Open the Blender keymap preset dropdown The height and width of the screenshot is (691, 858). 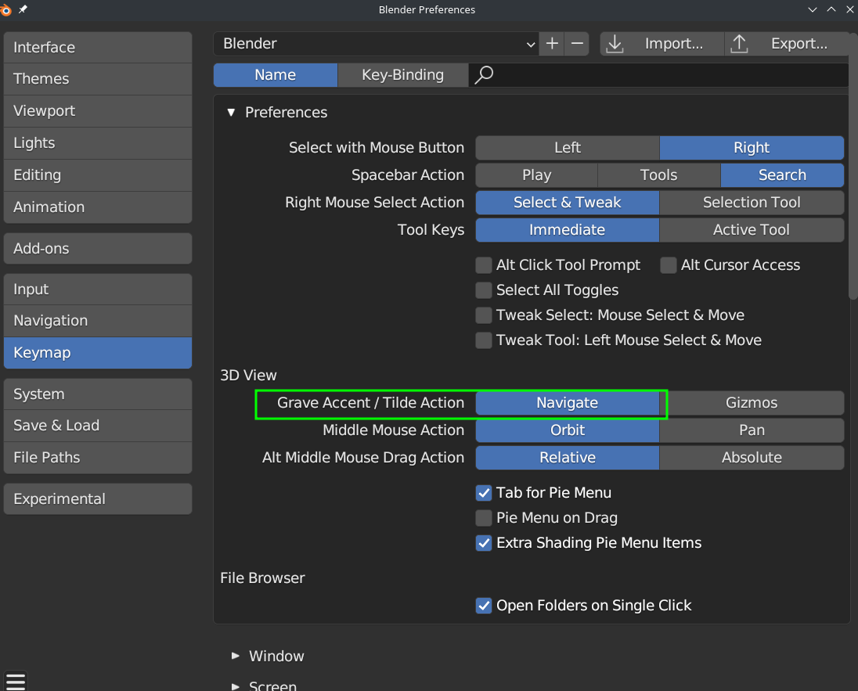click(x=376, y=44)
